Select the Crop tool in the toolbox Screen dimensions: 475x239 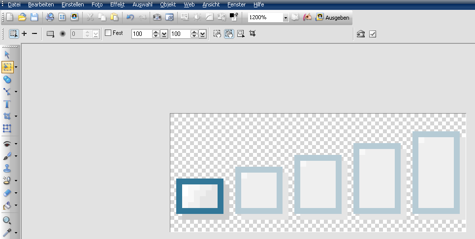click(x=7, y=116)
